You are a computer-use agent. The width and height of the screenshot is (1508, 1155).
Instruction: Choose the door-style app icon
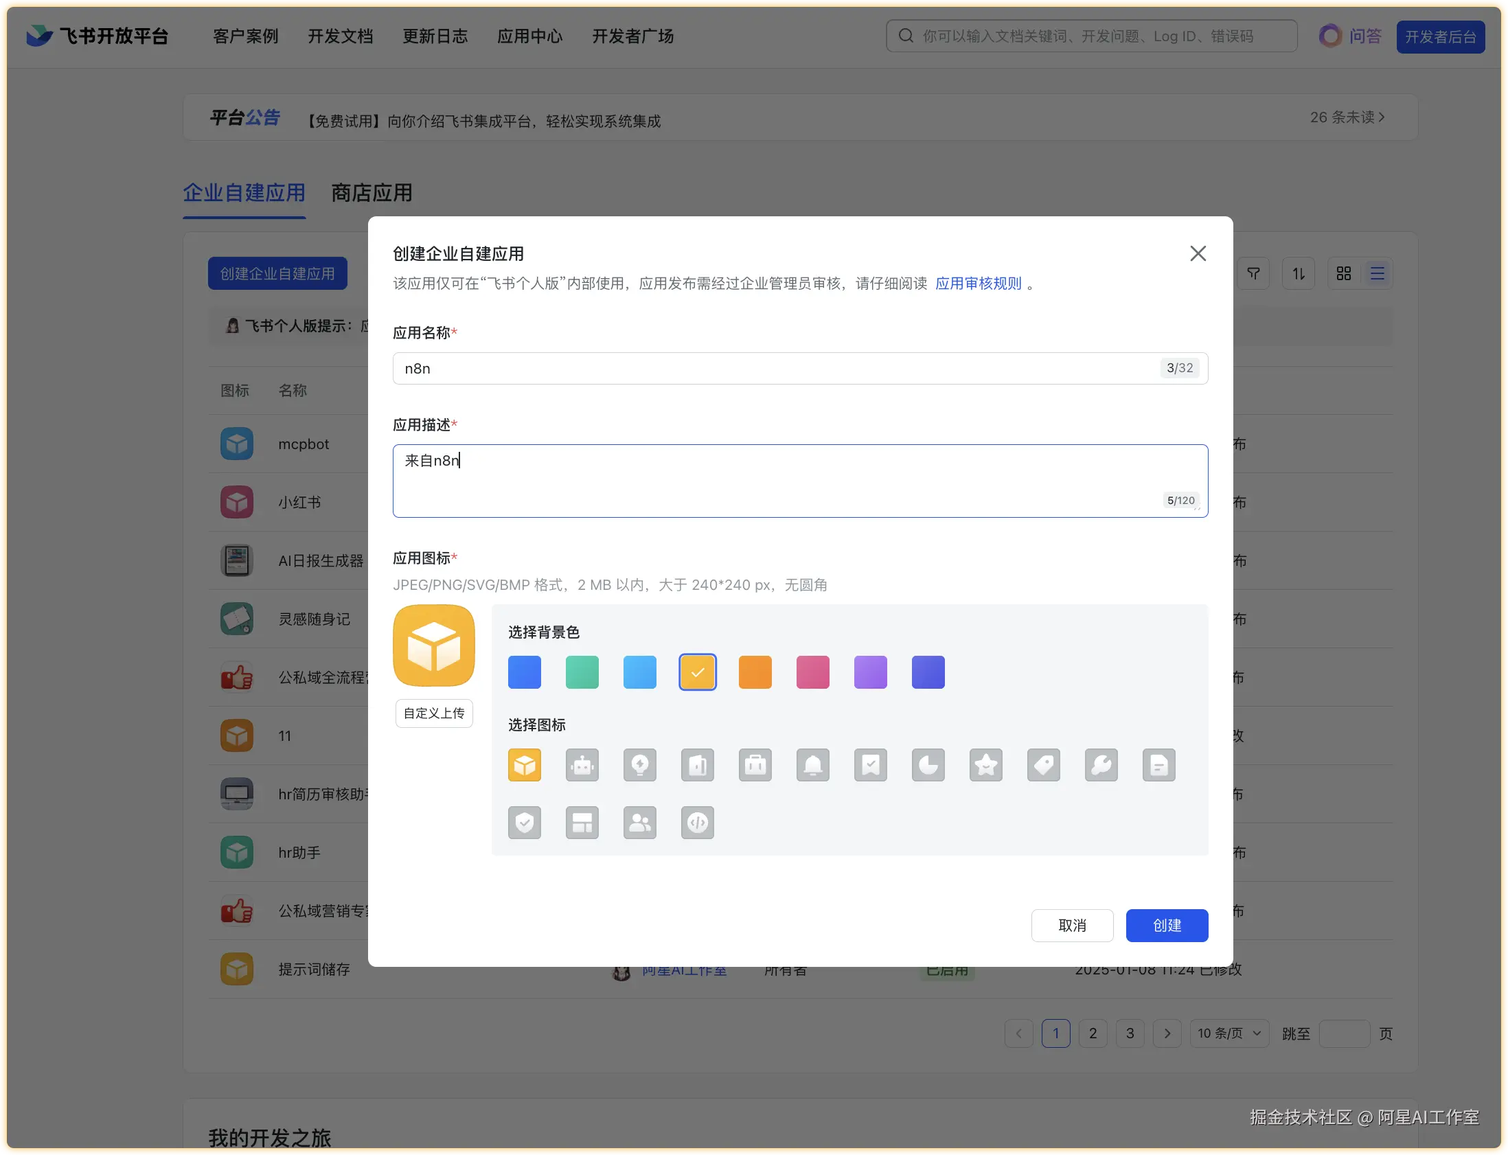698,765
